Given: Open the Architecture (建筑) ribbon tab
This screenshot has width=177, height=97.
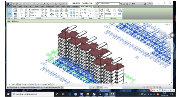Looking at the screenshot, I should tap(15, 7).
